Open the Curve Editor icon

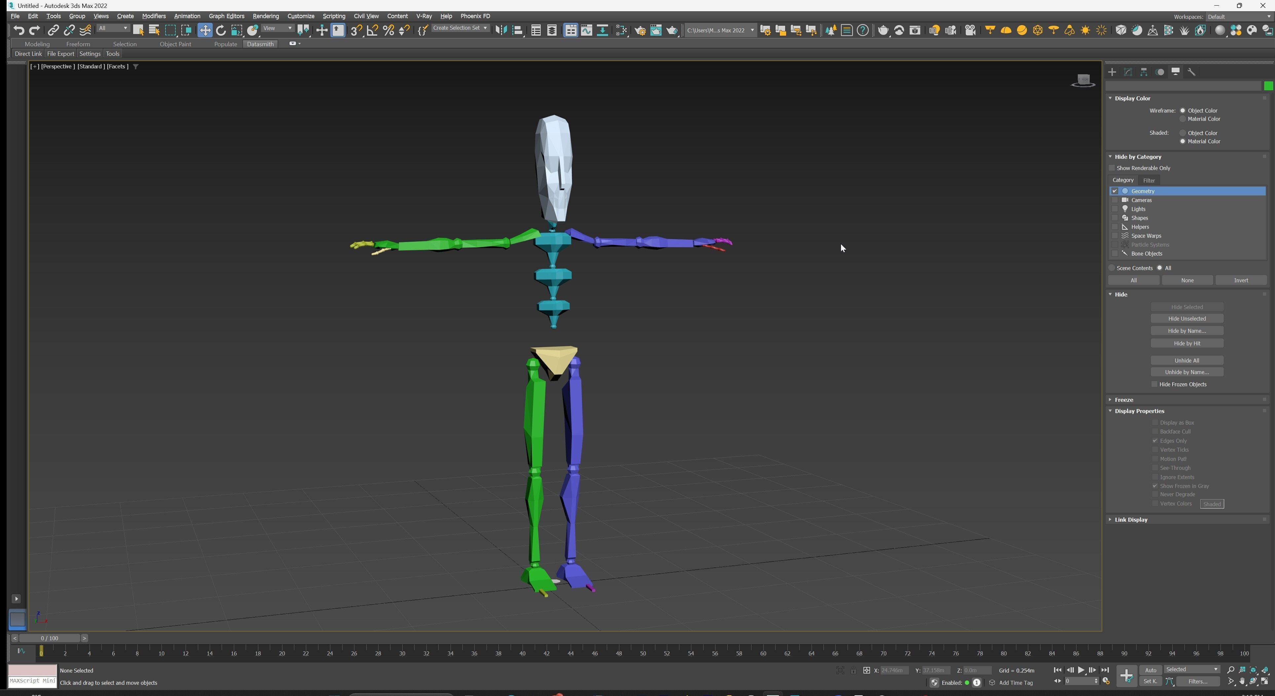coord(587,31)
